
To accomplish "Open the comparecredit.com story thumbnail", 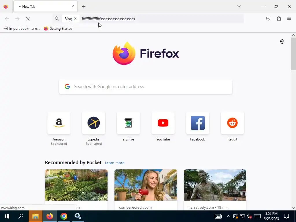I will click(x=146, y=185).
